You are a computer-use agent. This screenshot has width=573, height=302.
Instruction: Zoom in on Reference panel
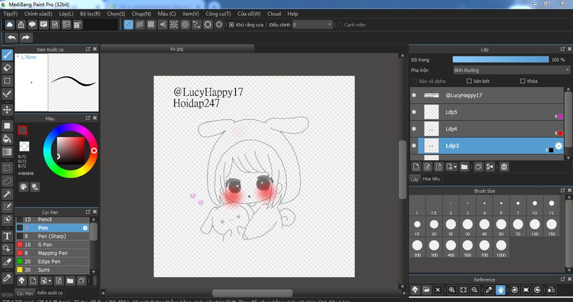pos(452,290)
